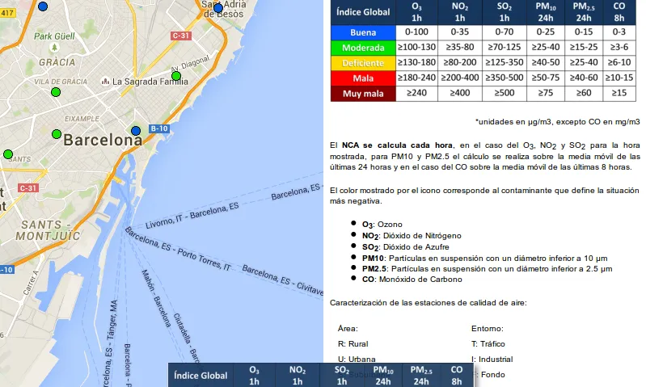Click the red Mala legend swatch
The width and height of the screenshot is (646, 387).
pyautogui.click(x=363, y=78)
